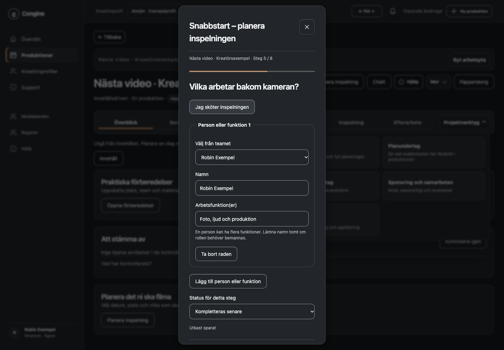The image size is (504, 350).
Task: Open the 'Välj från teamet' dropdown
Action: tap(252, 157)
